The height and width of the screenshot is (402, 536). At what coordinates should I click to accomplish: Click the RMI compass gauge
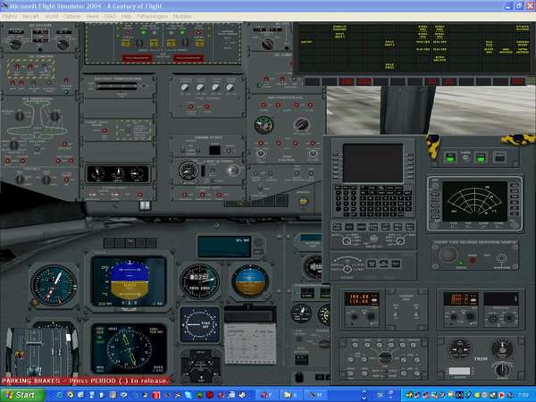[x=200, y=325]
